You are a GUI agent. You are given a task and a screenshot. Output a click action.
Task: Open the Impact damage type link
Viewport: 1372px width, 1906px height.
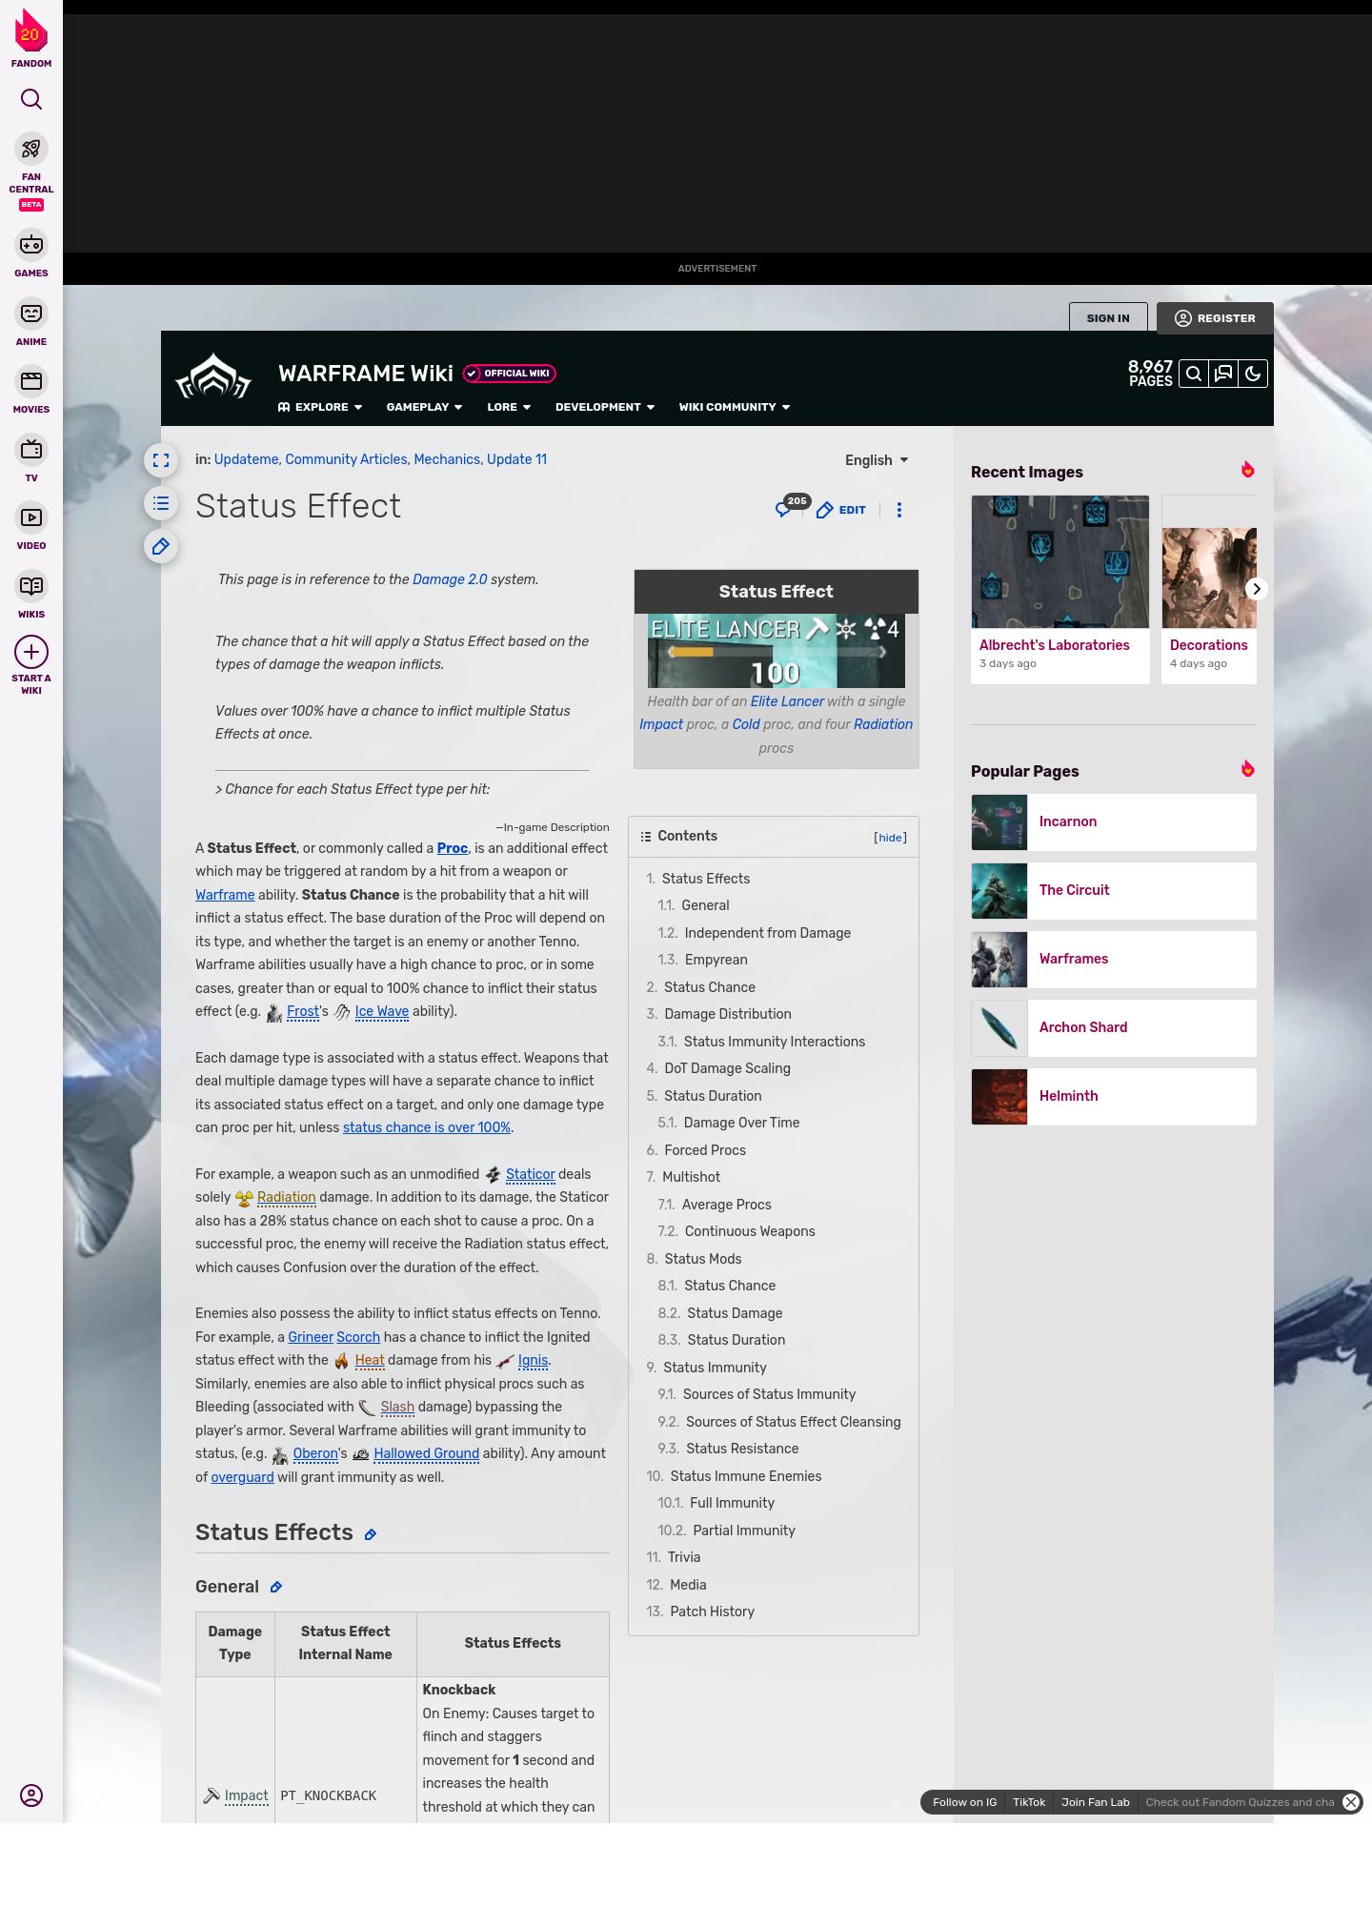point(246,1795)
